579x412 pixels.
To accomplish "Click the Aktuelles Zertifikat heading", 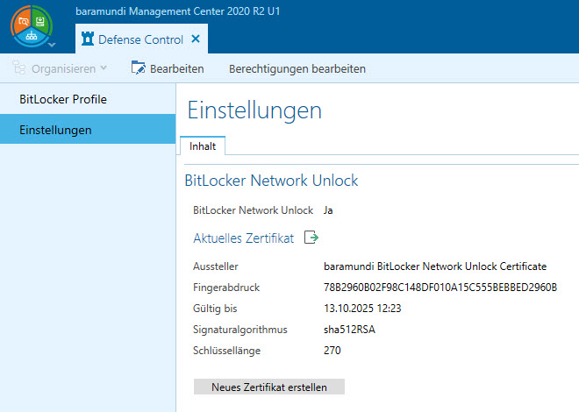I will 244,238.
